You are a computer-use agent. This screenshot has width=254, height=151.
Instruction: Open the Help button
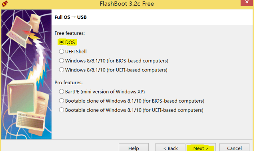[134, 147]
